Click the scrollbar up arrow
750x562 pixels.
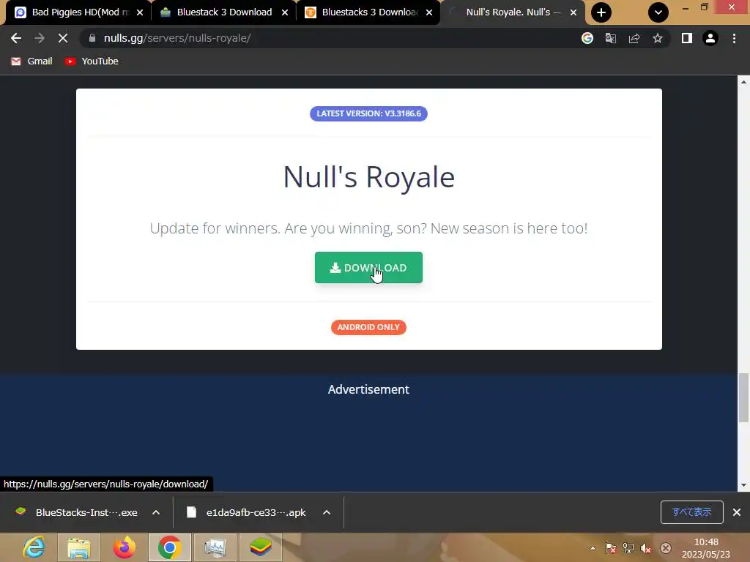743,82
